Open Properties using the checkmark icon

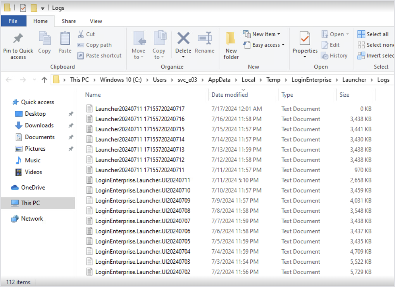(305, 39)
